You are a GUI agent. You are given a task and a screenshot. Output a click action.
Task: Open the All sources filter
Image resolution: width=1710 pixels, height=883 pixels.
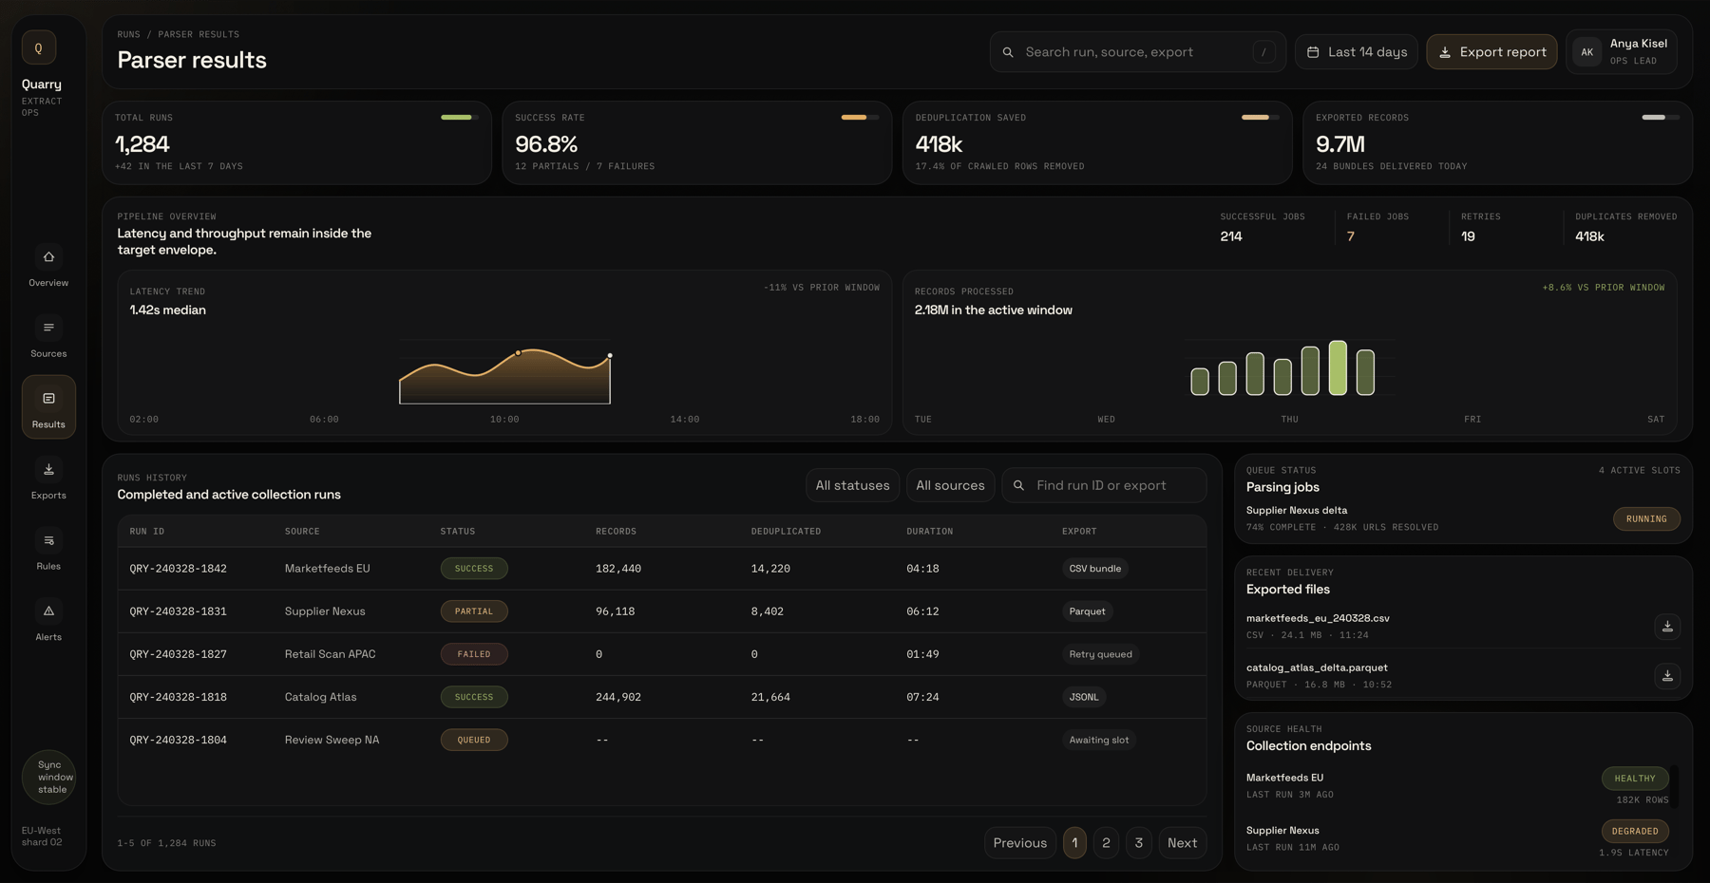[950, 485]
